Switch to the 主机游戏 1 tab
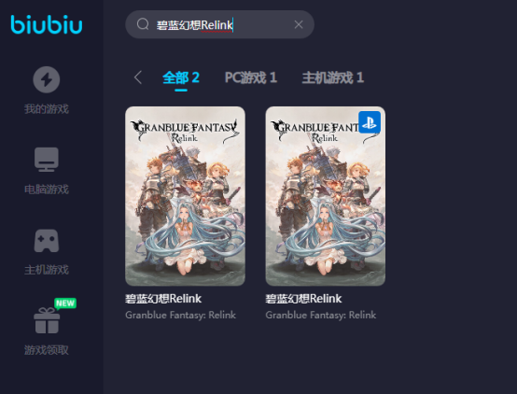The image size is (517, 394). 332,77
